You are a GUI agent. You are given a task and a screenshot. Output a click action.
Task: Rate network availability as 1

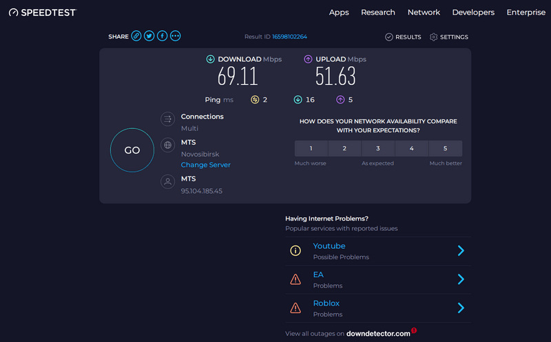click(311, 148)
